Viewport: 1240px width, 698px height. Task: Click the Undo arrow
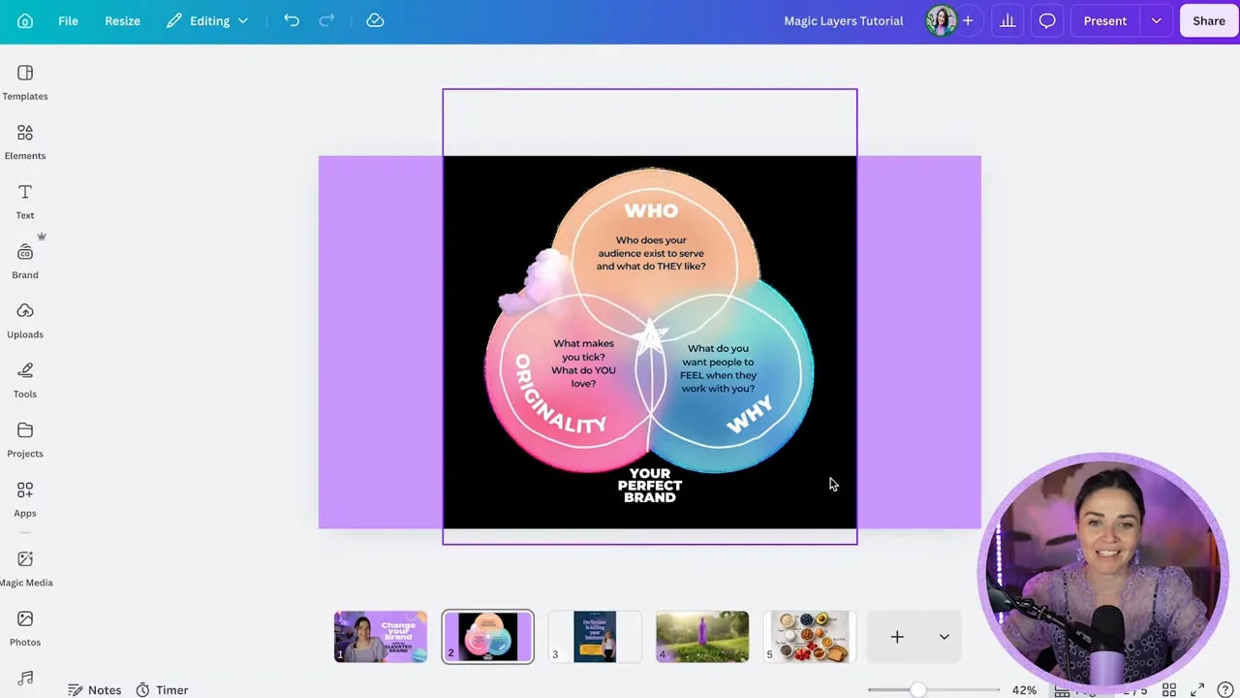click(292, 20)
